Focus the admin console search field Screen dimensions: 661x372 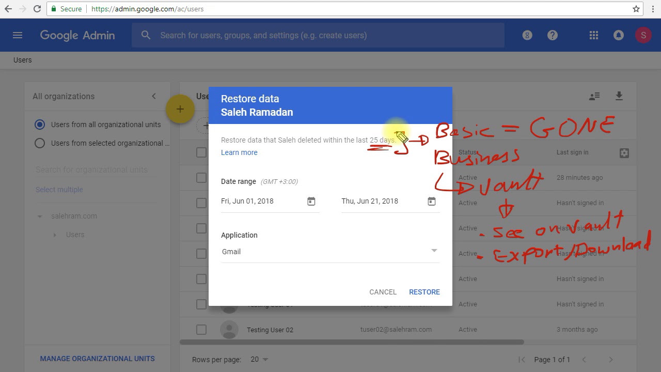point(318,35)
